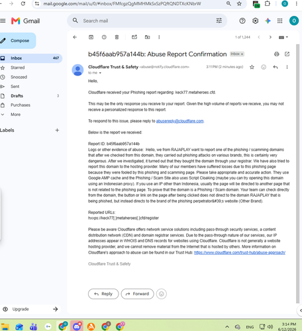Click Cloudflare Trust & Safety signature text

tap(109, 264)
